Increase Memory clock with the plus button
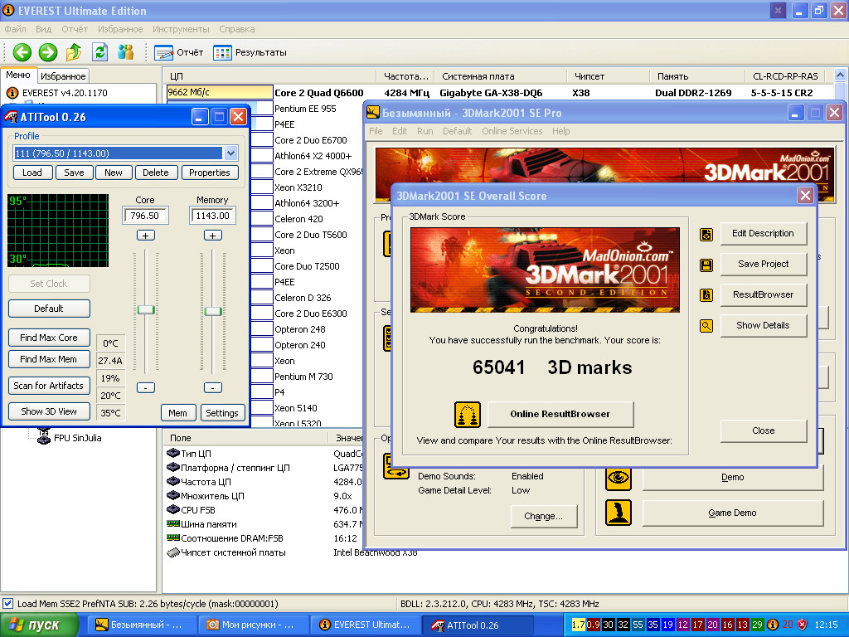The width and height of the screenshot is (849, 637). [213, 235]
